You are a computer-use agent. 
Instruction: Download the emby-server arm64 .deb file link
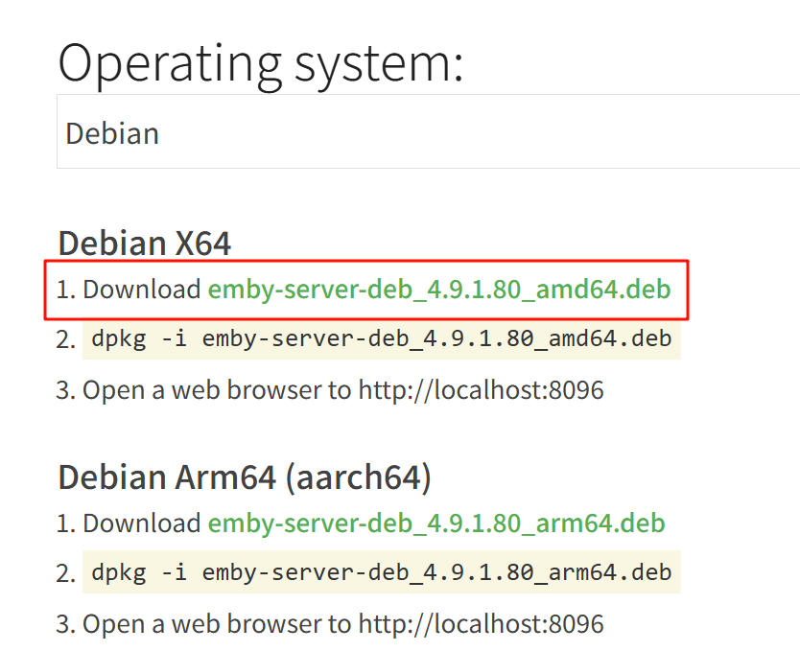pos(436,523)
